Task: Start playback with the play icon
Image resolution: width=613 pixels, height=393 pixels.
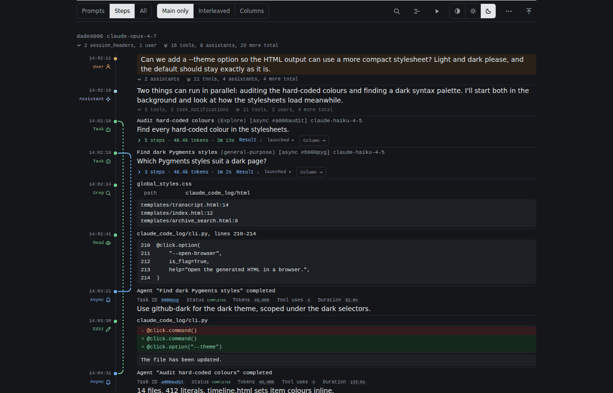Action: point(437,11)
